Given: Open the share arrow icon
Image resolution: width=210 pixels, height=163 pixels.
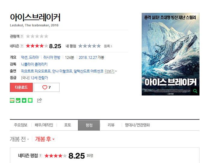Looking at the screenshot, I should point(39,100).
